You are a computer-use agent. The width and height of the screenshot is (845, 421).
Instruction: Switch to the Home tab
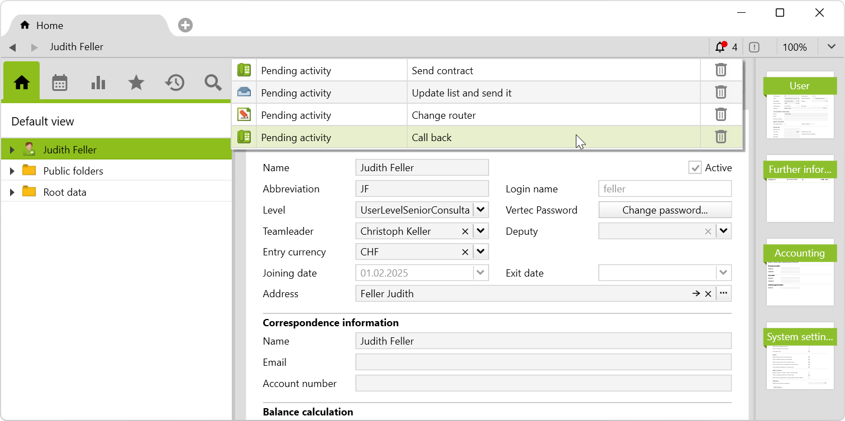[x=49, y=26]
